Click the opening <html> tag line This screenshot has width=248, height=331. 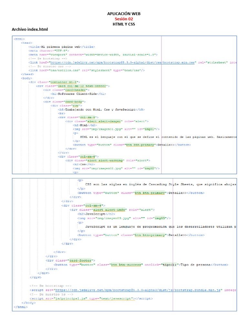(19, 39)
